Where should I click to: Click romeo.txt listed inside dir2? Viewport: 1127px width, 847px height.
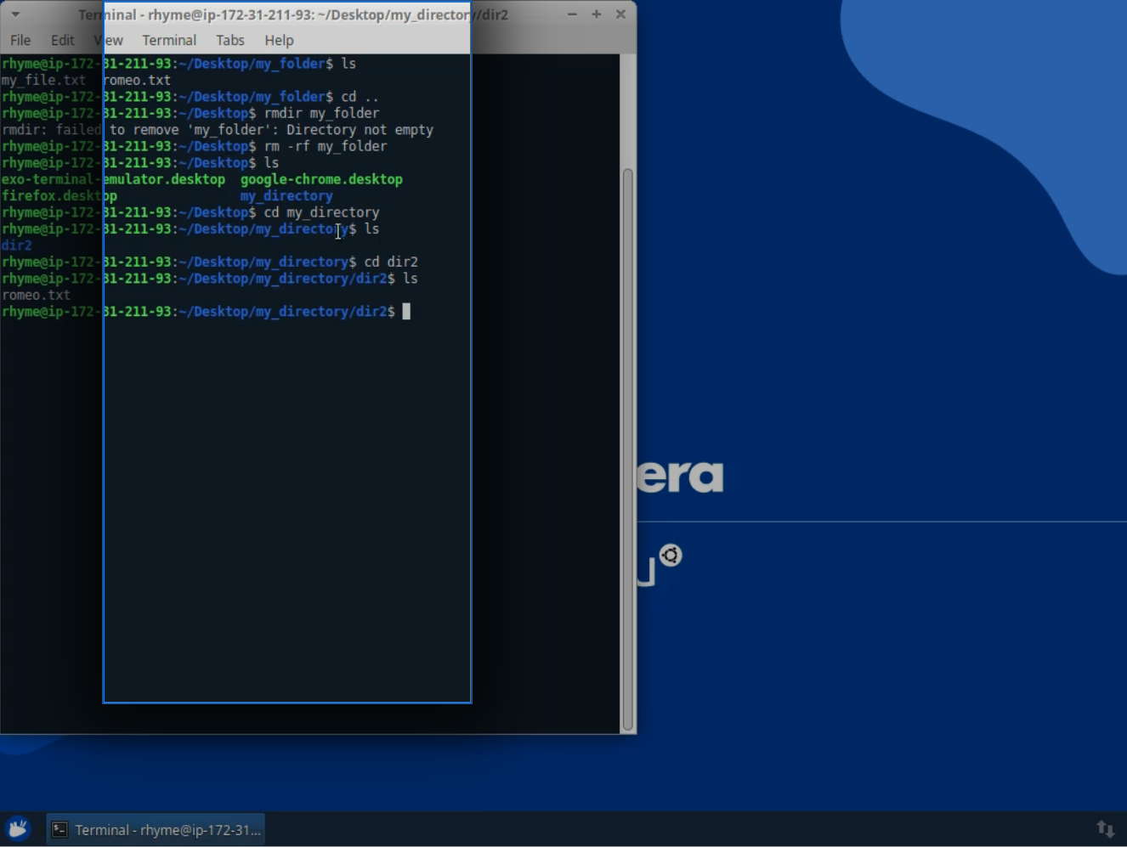click(36, 295)
